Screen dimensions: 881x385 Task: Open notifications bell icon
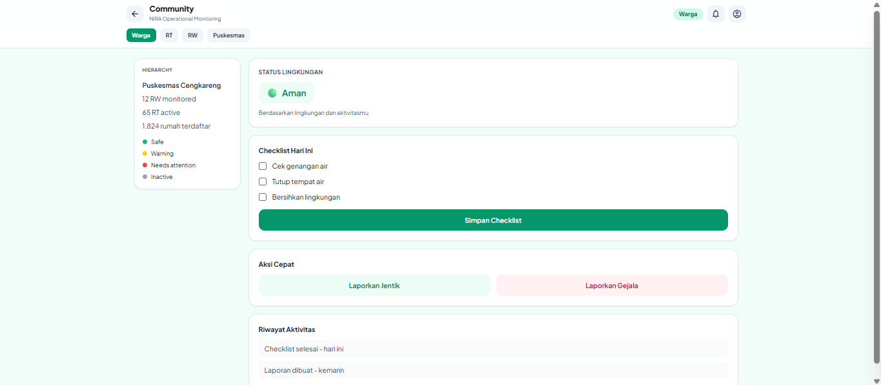pos(716,14)
